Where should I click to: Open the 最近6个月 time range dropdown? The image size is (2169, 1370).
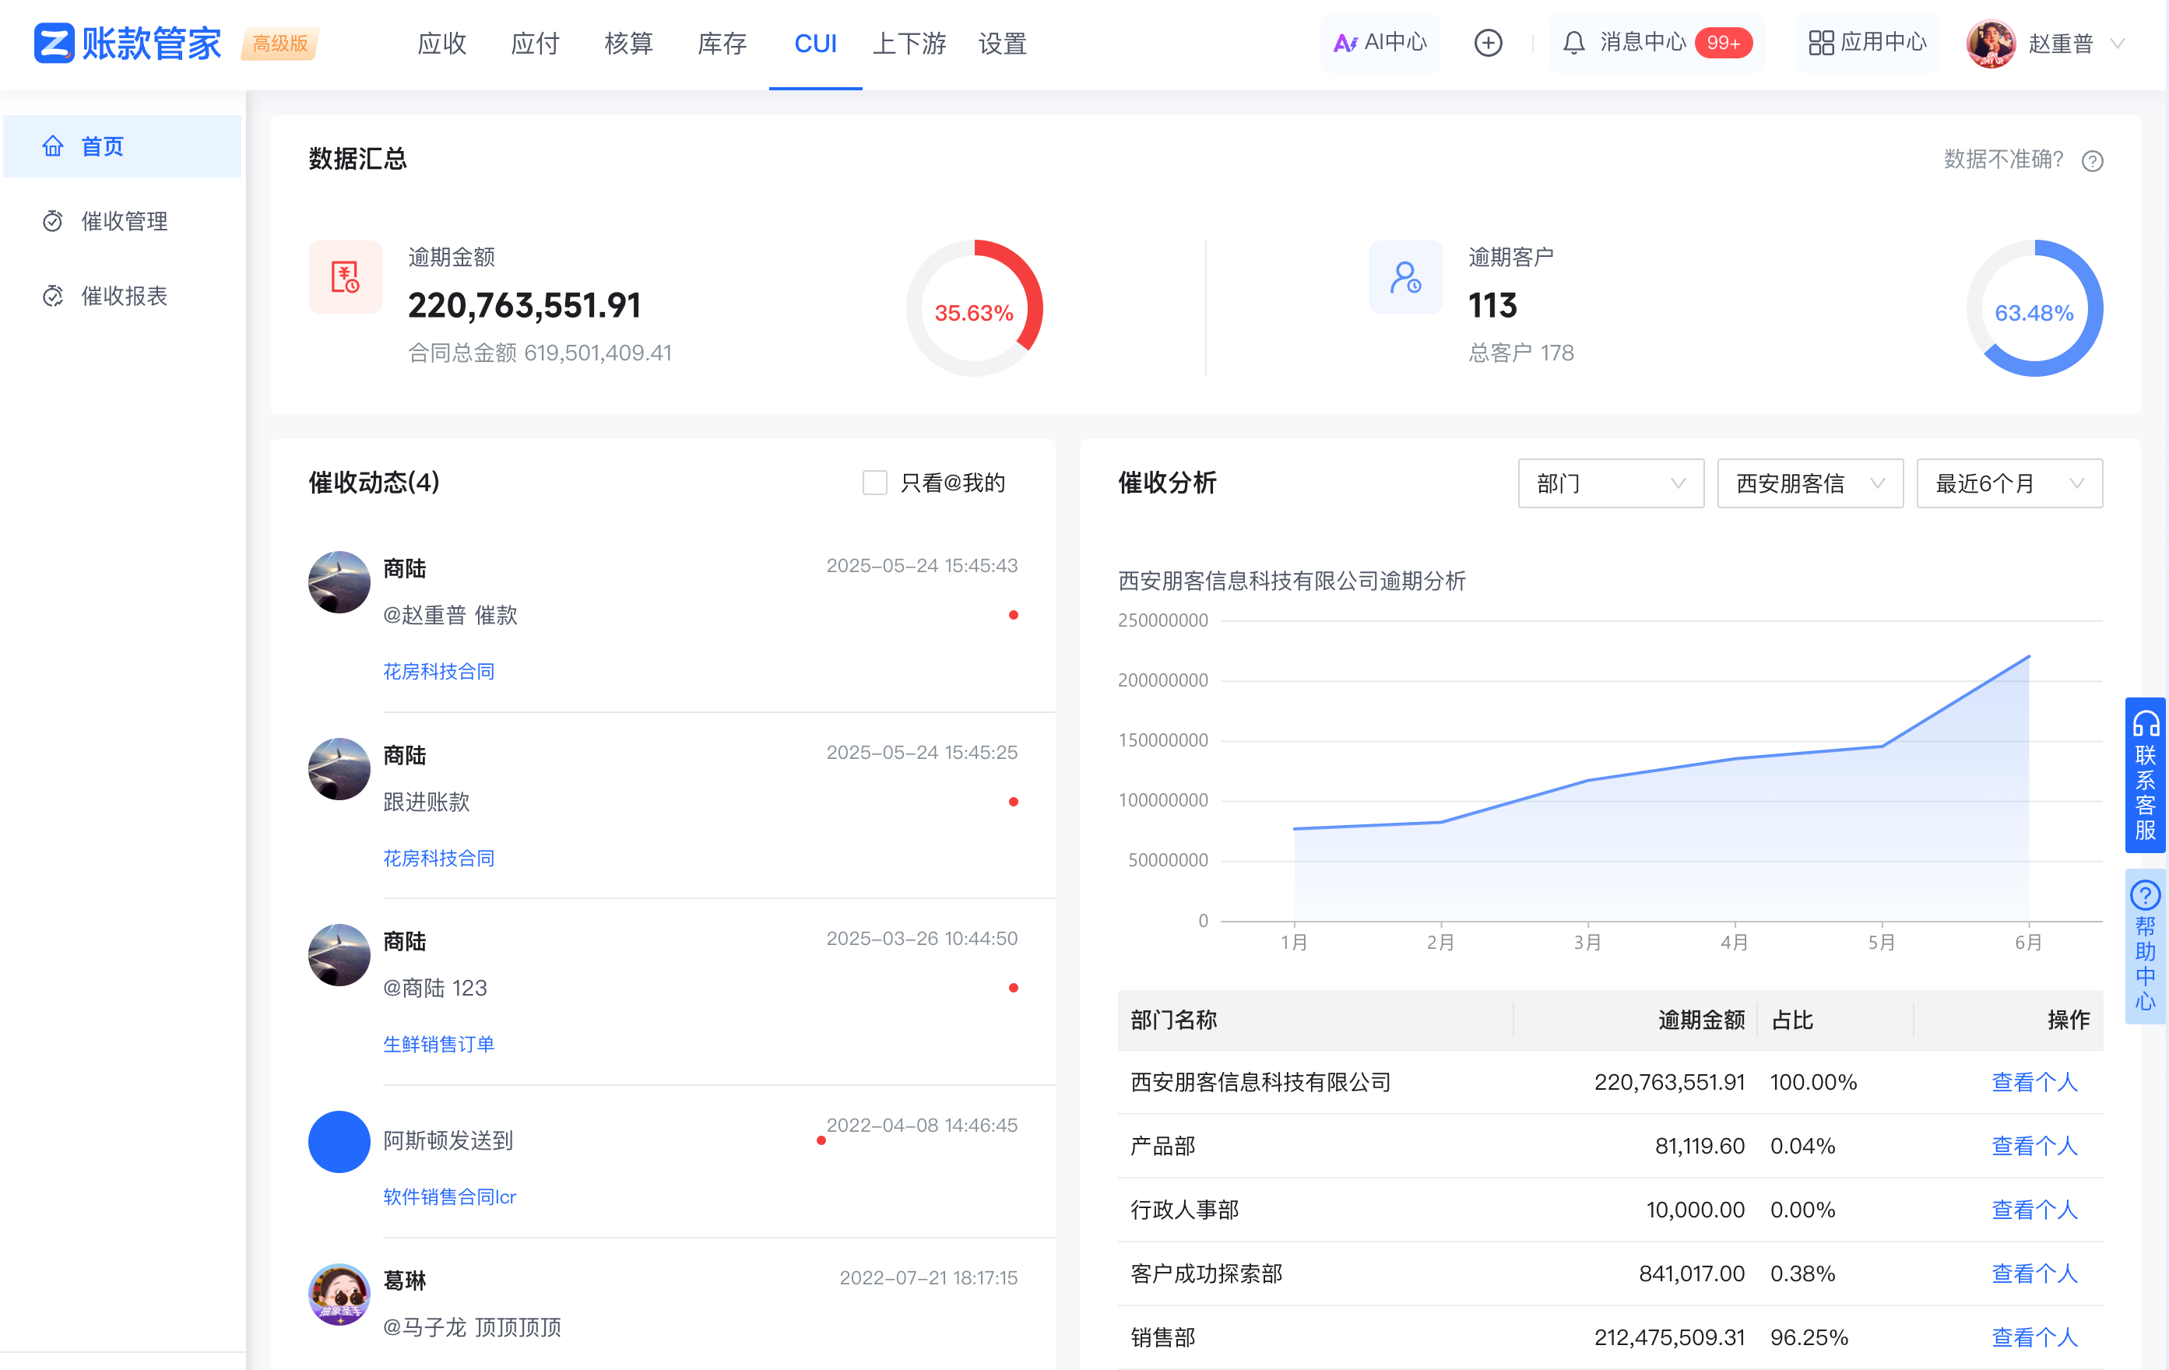[2009, 483]
